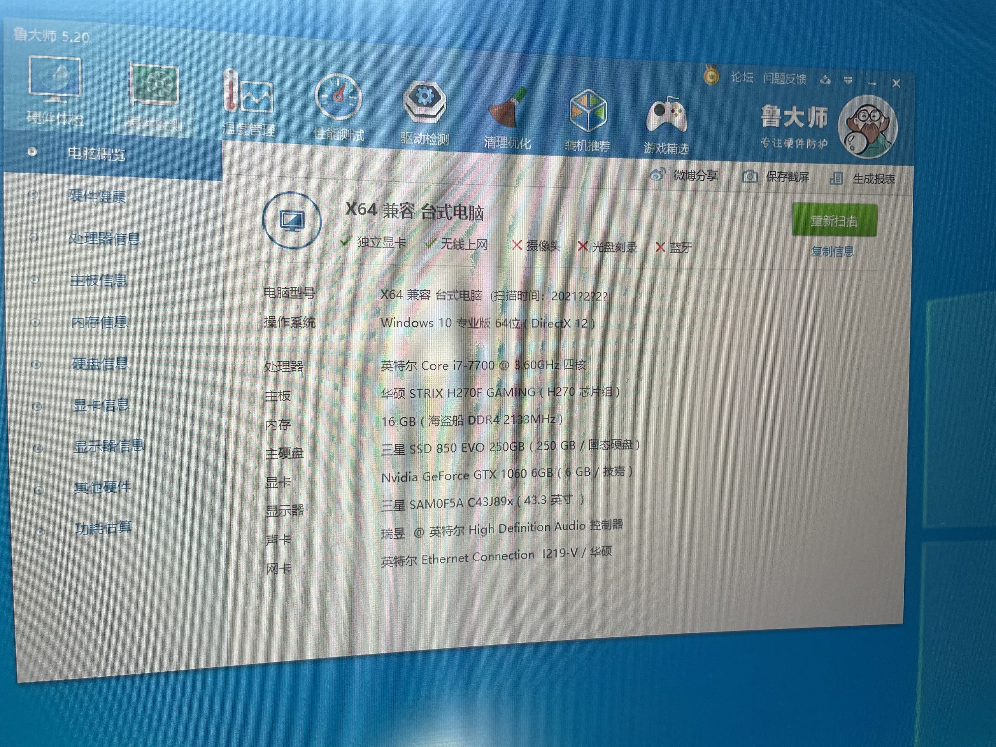
Task: Open the 问题反馈 link
Action: [785, 79]
